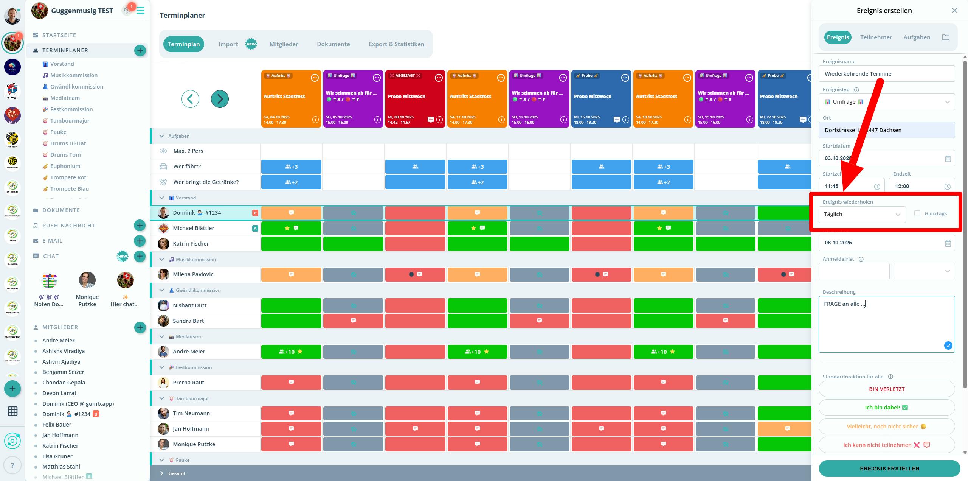This screenshot has width=968, height=481.
Task: Toggle visibility eye for Max. 2 Pers
Action: tap(163, 151)
